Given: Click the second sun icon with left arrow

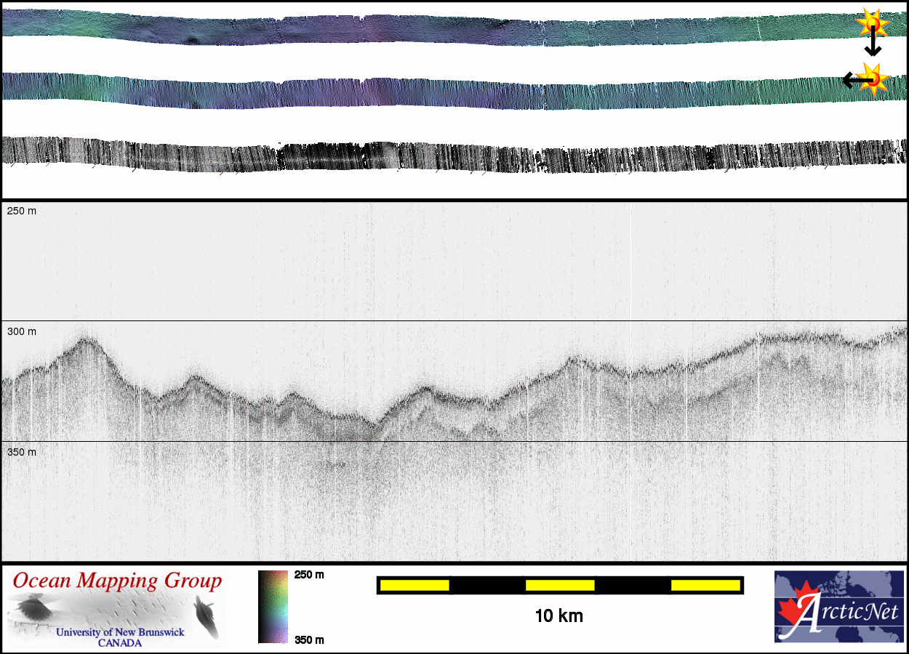Looking at the screenshot, I should (873, 78).
